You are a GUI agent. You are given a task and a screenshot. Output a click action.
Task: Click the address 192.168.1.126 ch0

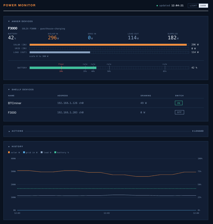tap(70, 103)
